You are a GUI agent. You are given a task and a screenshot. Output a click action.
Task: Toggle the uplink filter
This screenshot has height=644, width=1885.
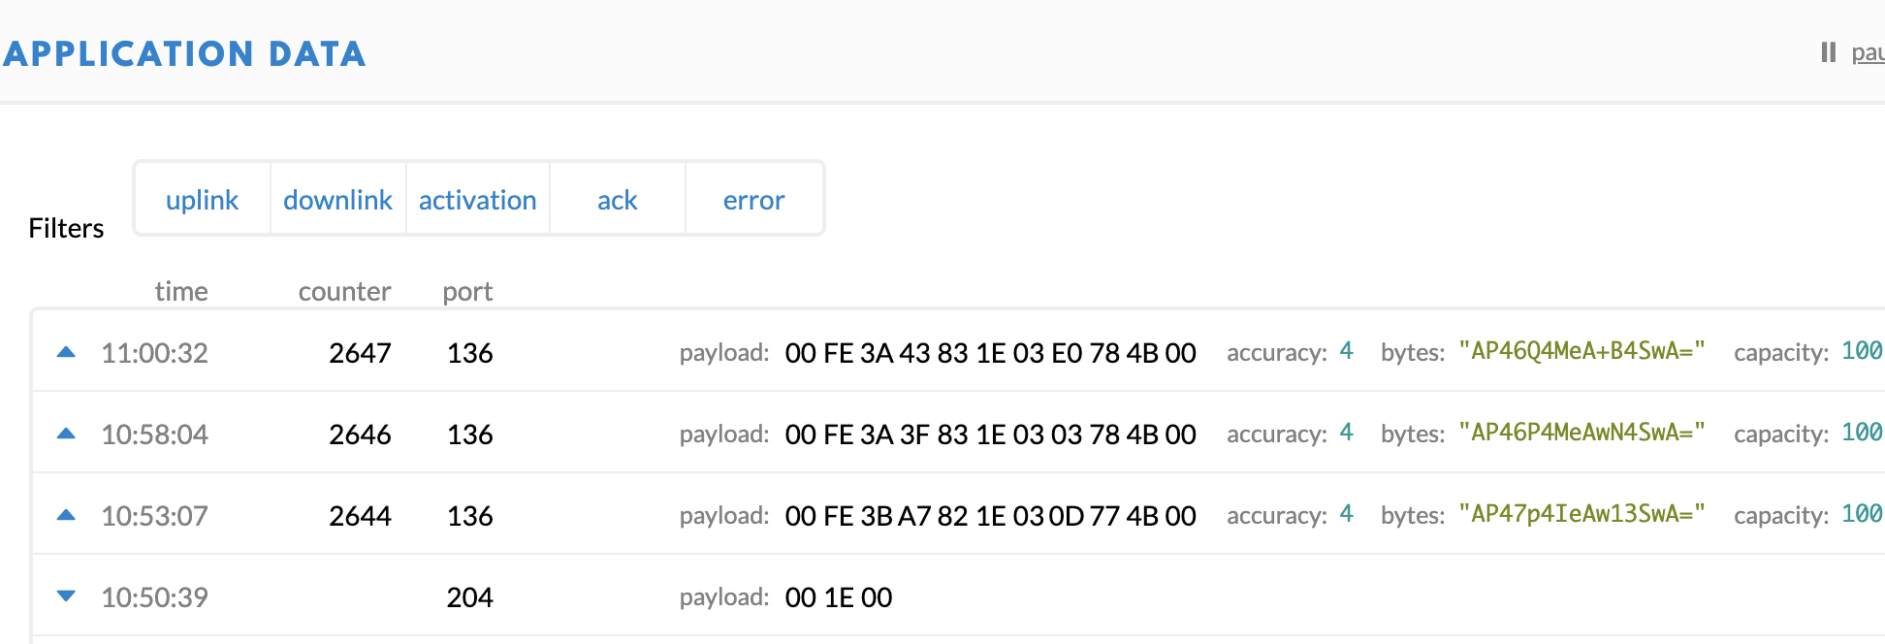[x=202, y=199]
